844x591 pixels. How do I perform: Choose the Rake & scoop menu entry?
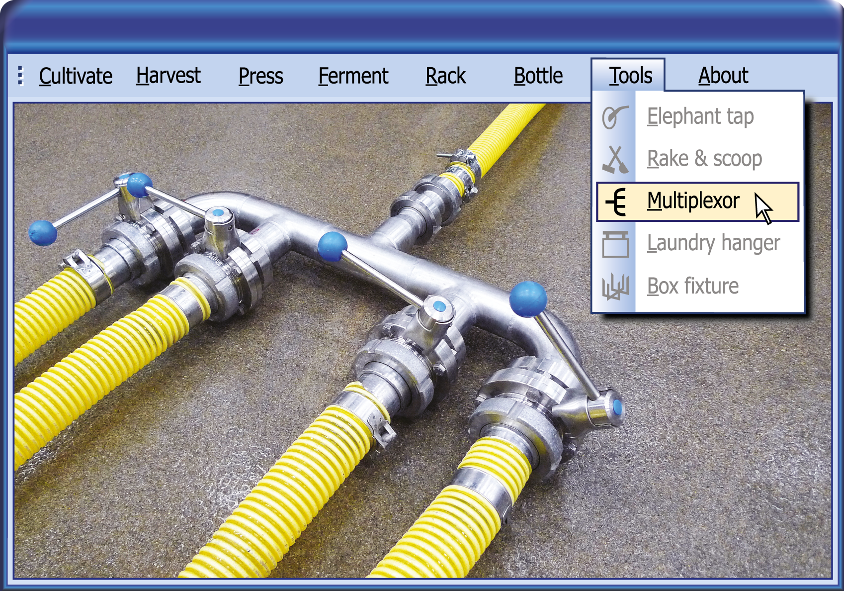click(697, 159)
